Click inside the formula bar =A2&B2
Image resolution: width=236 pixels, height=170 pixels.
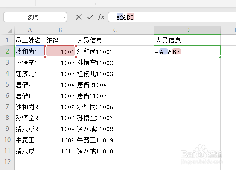pos(172,17)
